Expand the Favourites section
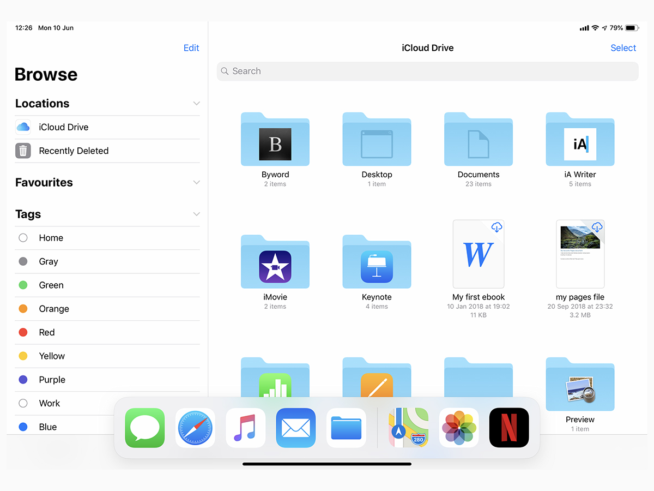The height and width of the screenshot is (491, 654). click(x=196, y=182)
